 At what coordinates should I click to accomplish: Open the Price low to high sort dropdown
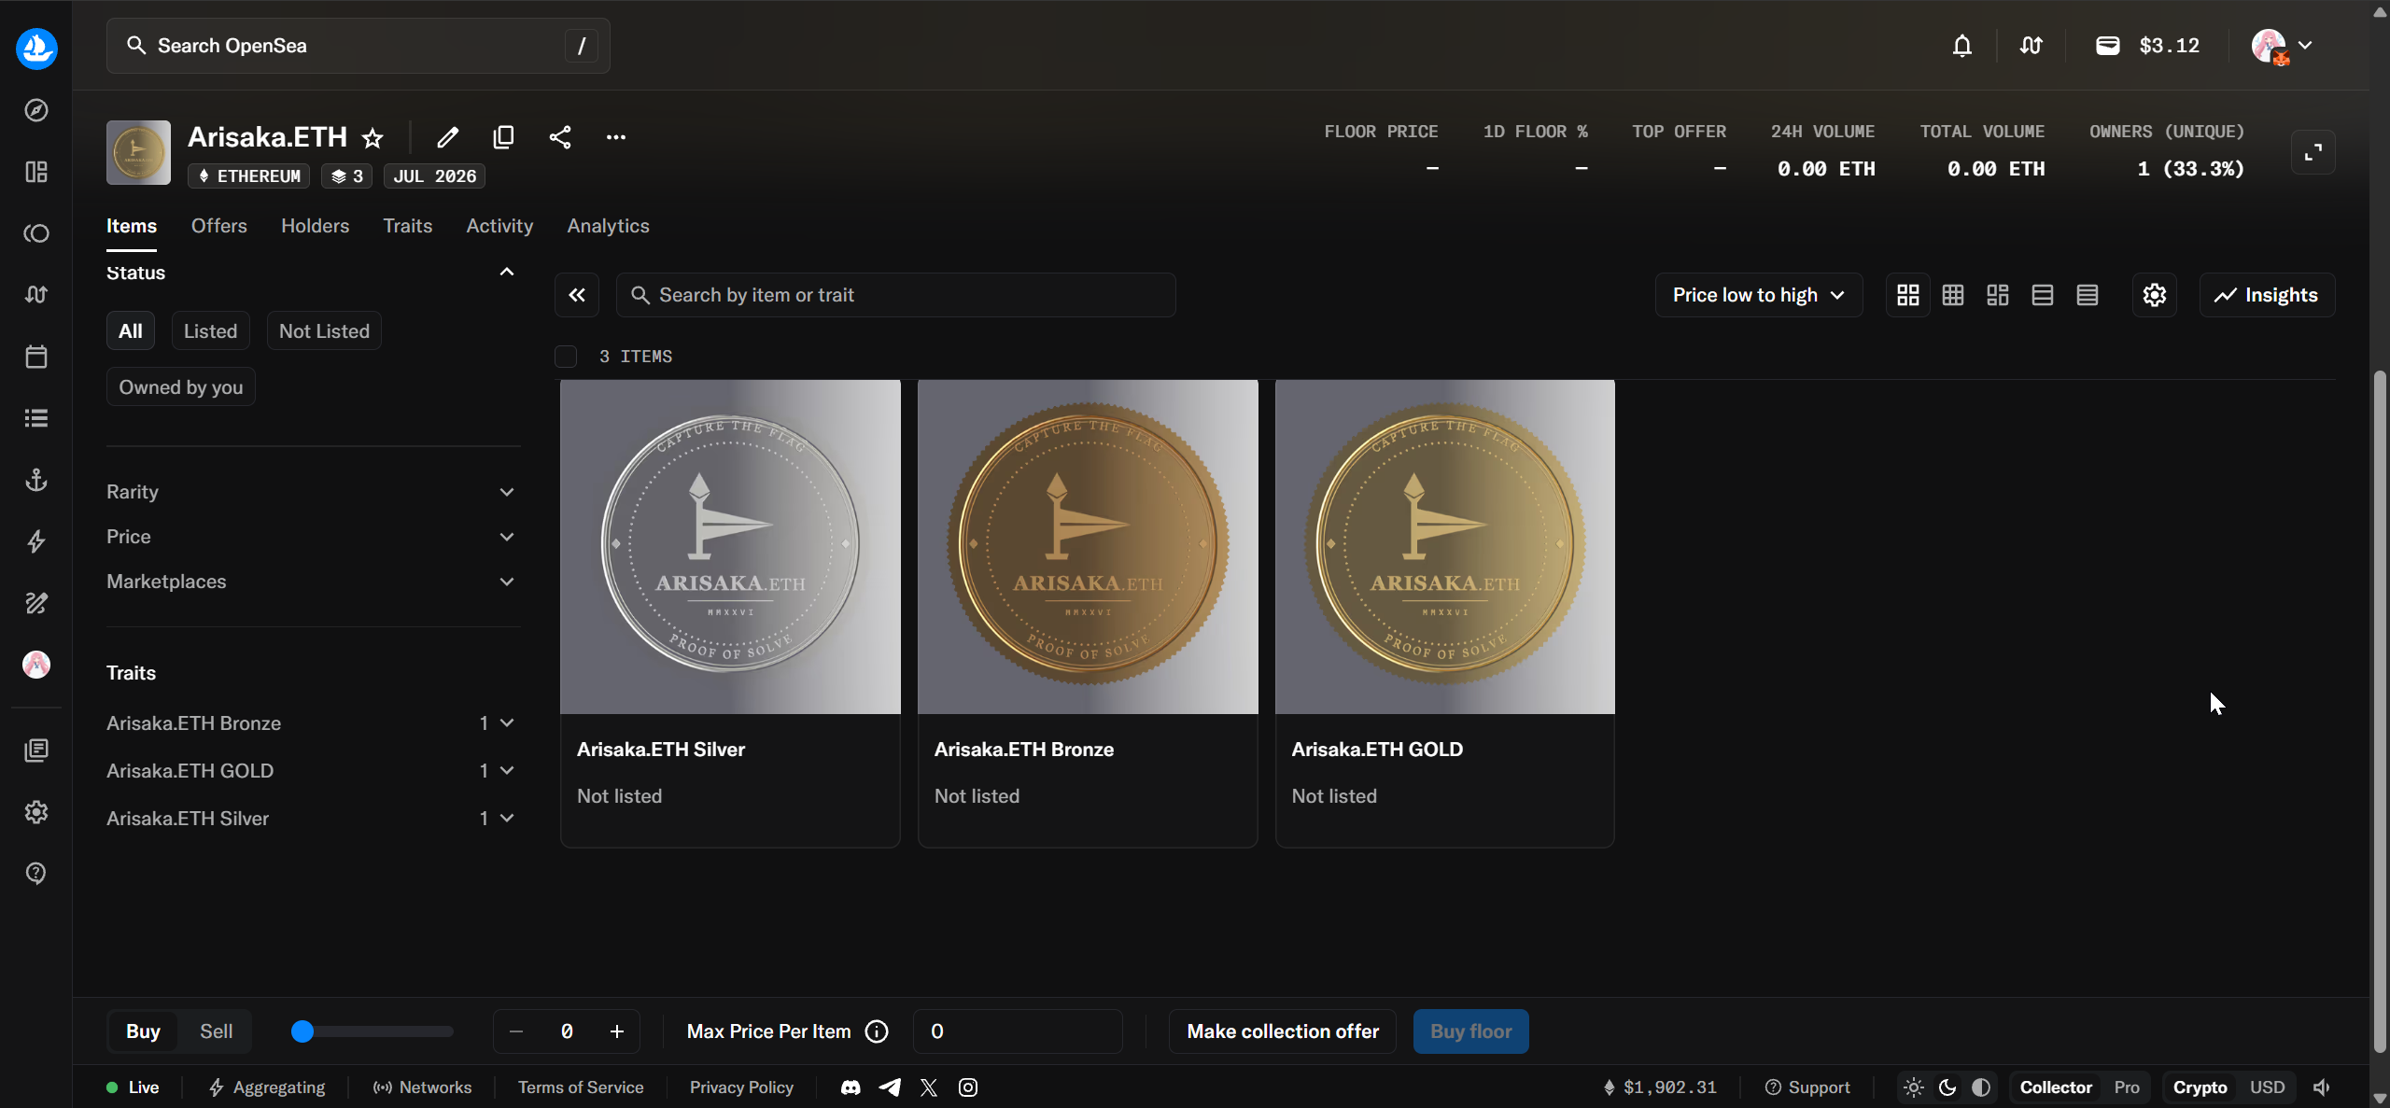pos(1759,295)
